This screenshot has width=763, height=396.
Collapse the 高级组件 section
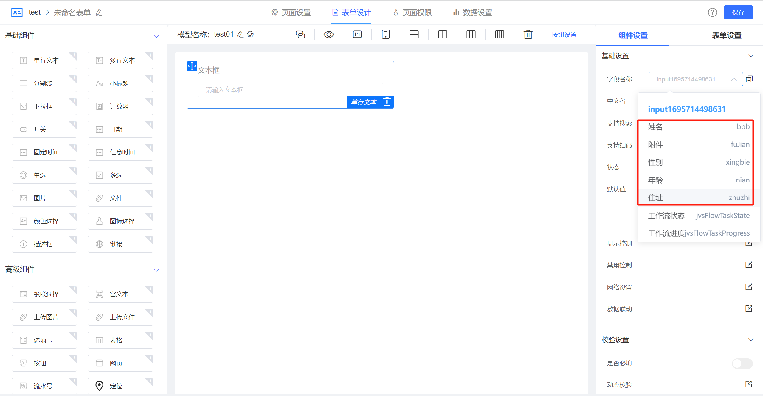click(156, 270)
